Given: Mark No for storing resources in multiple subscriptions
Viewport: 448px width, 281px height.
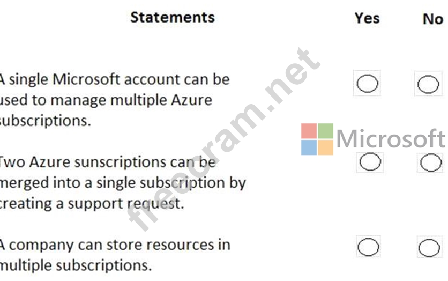Looking at the screenshot, I should pyautogui.click(x=429, y=248).
